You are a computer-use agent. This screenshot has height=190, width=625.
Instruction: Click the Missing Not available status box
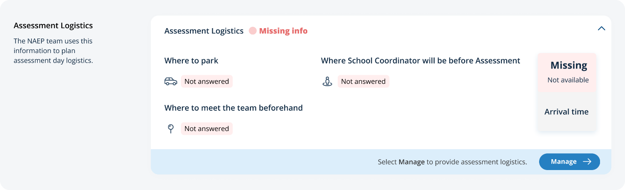click(x=567, y=73)
